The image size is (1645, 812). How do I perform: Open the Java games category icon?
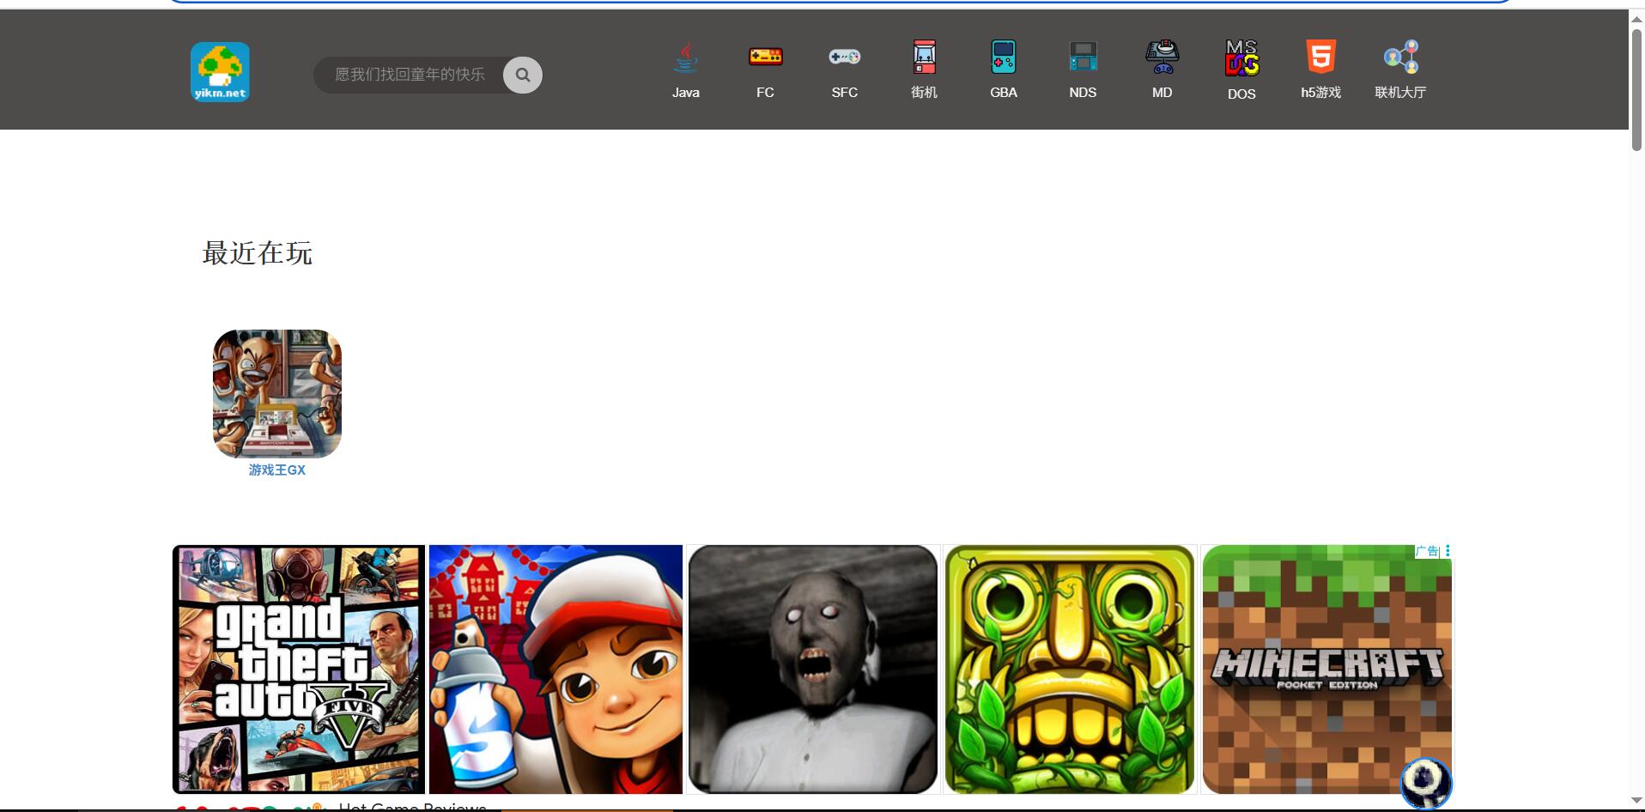[x=685, y=57]
